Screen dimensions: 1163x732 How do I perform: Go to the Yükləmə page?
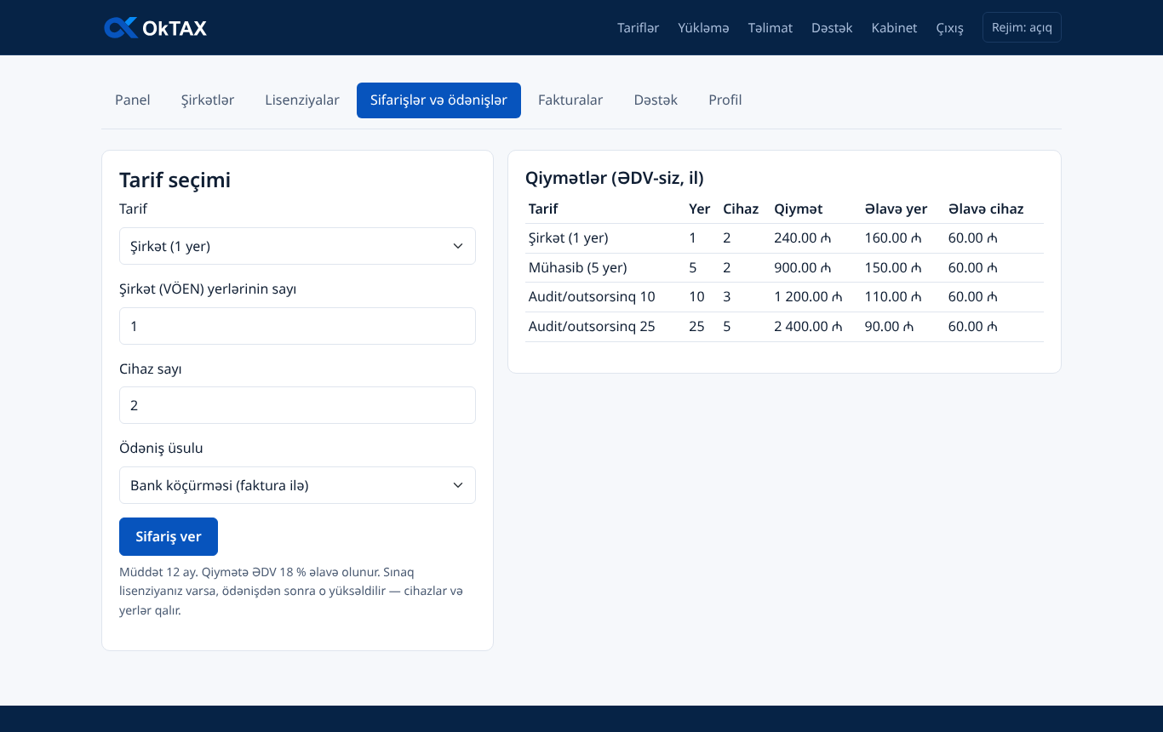point(703,28)
